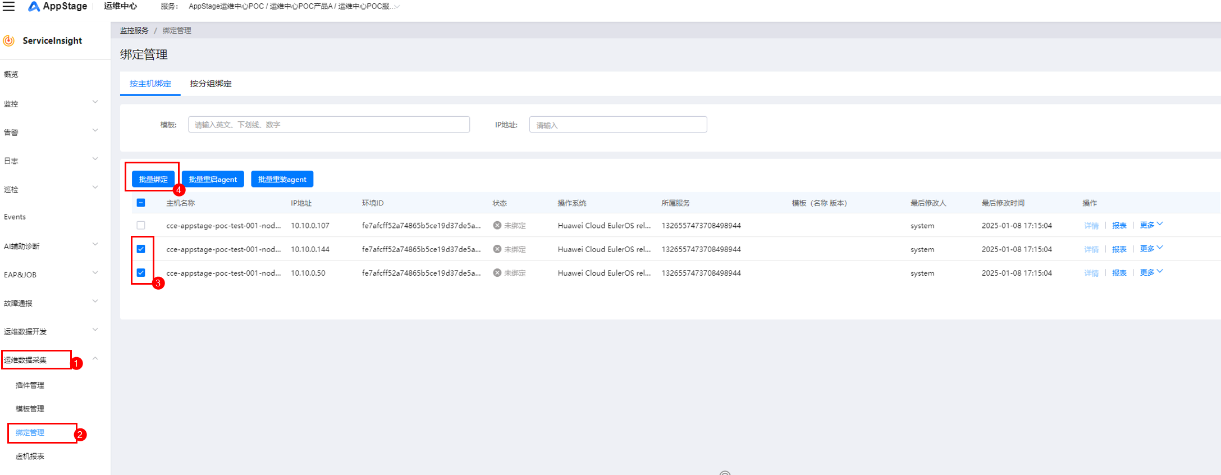Open 模板管理 in the sidebar

(30, 409)
